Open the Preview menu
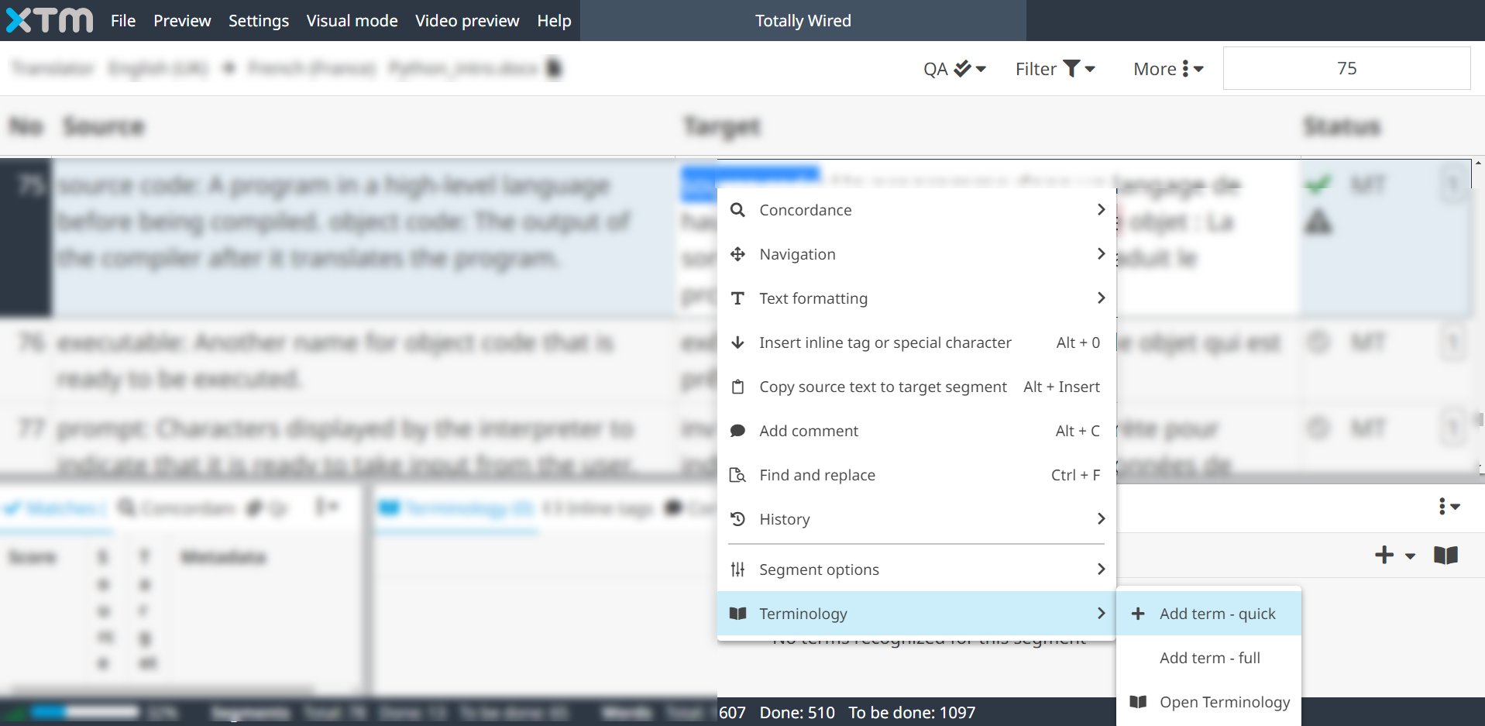 [182, 21]
